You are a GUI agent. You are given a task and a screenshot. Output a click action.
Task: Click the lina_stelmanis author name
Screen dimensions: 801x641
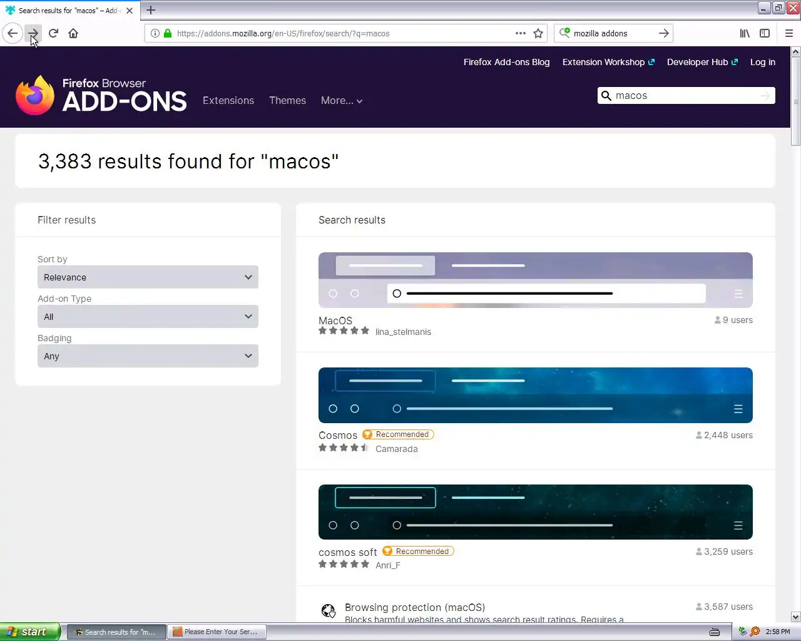(403, 332)
